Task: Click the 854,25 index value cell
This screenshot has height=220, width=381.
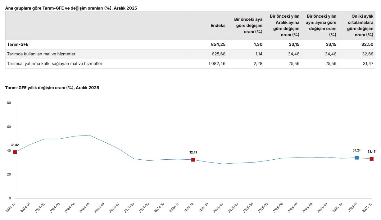Action: 218,45
